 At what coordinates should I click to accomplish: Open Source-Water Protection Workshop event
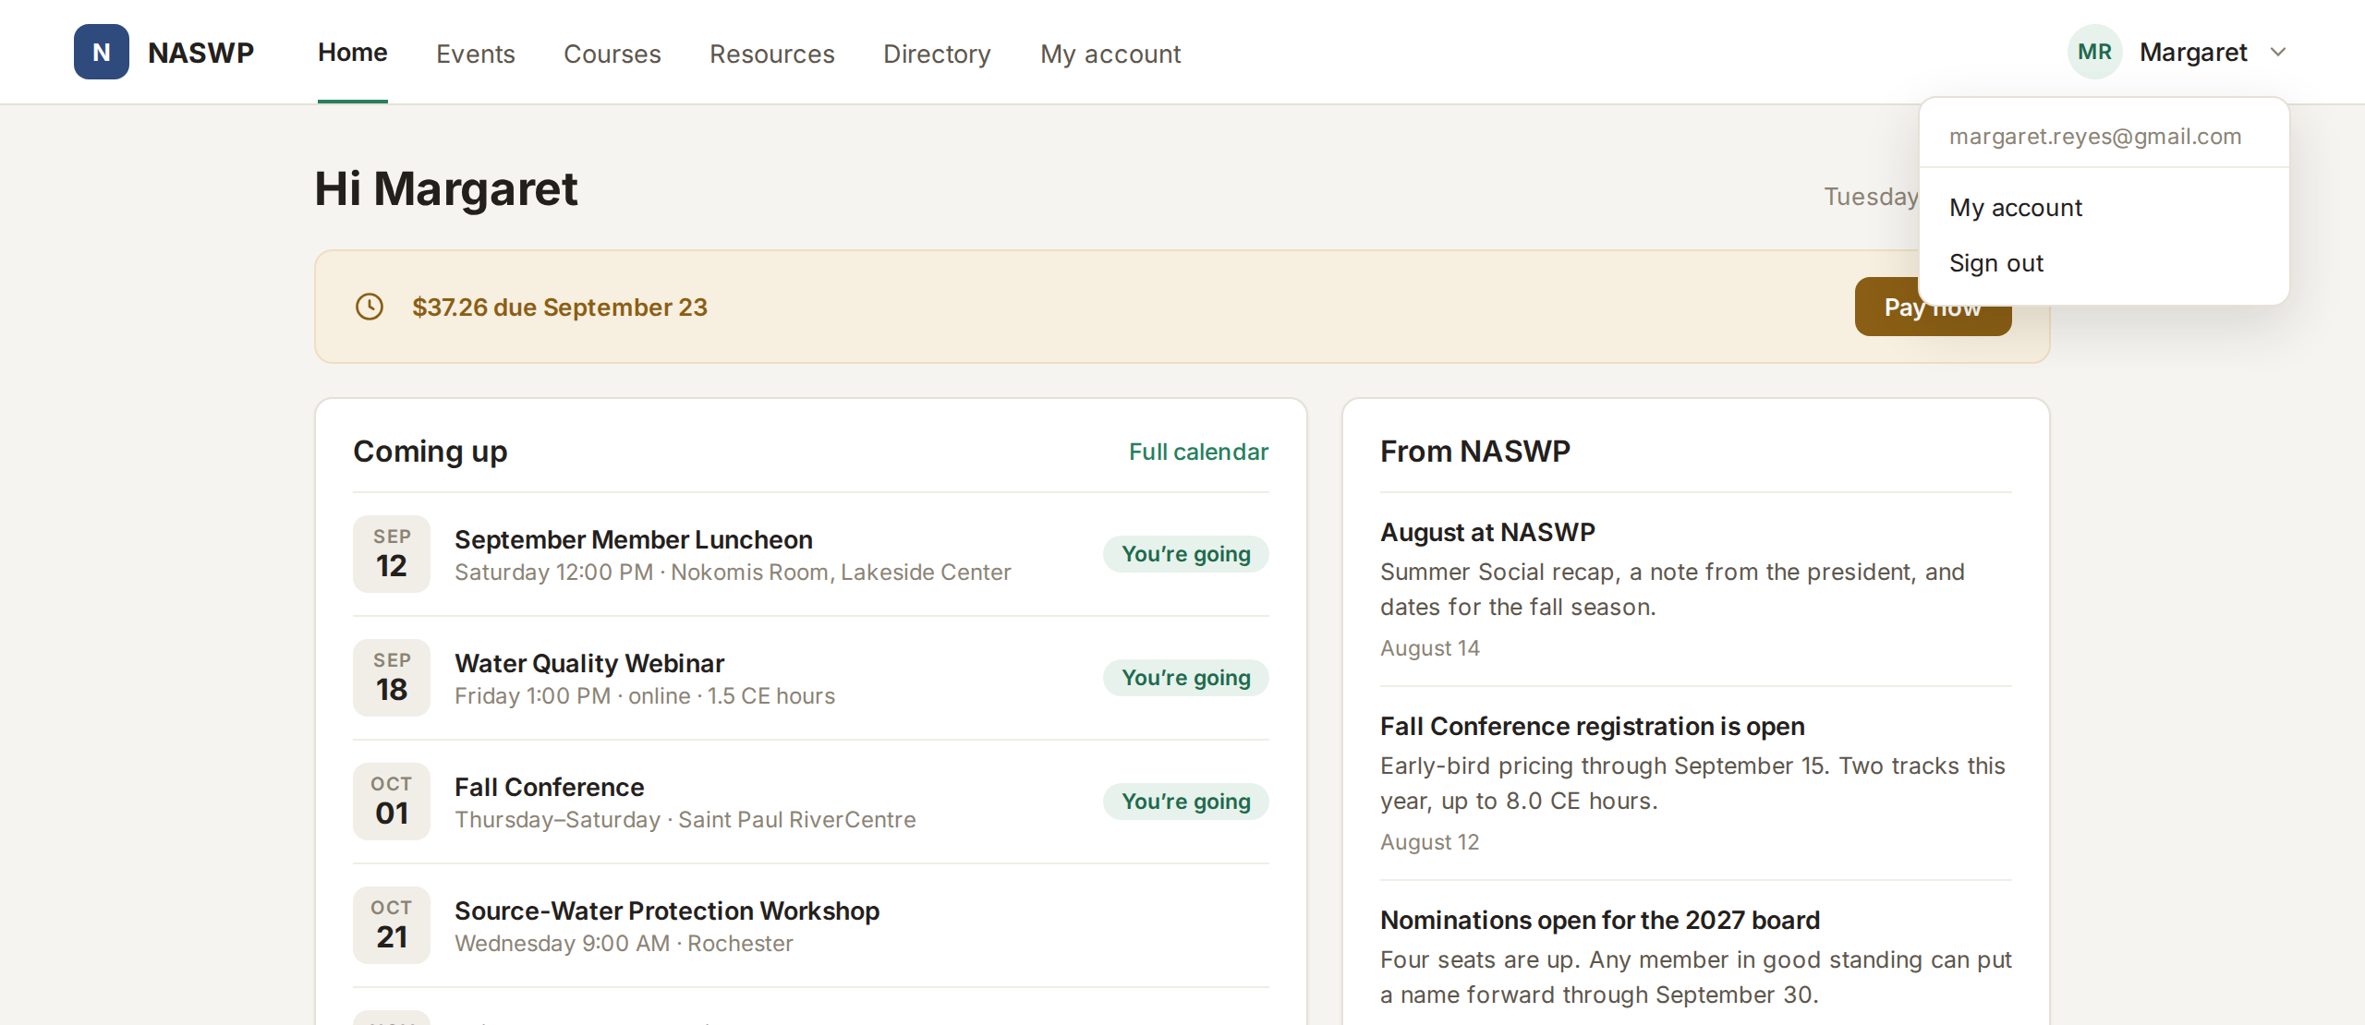[x=667, y=910]
